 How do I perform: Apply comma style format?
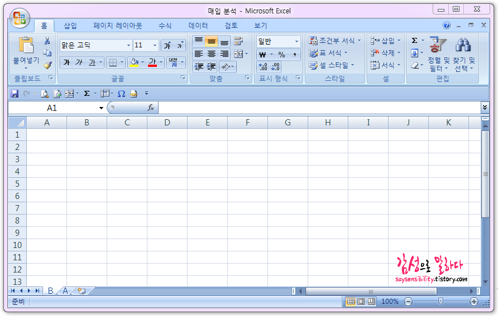coord(294,55)
